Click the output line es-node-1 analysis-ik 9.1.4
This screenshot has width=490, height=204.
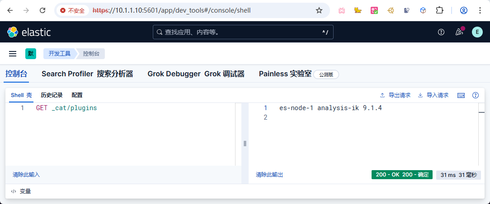(330, 108)
